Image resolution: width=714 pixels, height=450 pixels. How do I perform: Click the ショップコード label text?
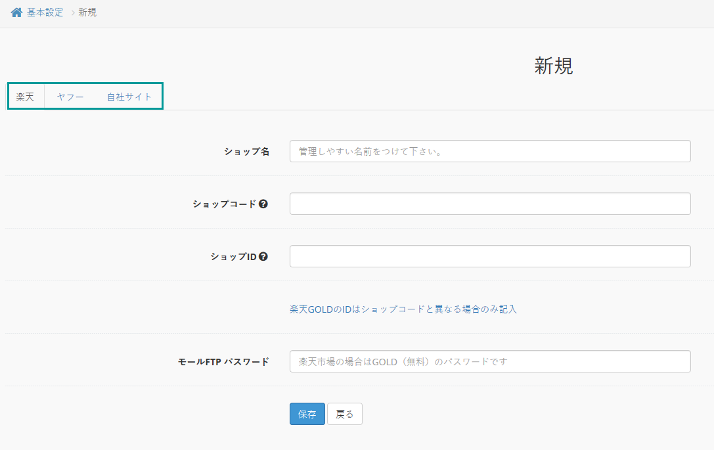[x=224, y=204]
